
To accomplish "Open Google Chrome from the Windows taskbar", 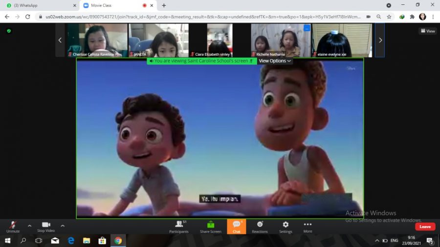I will (118, 241).
